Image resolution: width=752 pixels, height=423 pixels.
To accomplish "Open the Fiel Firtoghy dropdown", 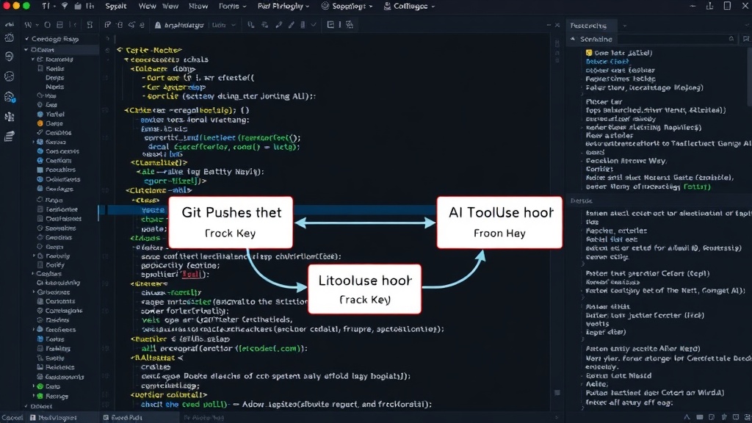I will pyautogui.click(x=283, y=6).
